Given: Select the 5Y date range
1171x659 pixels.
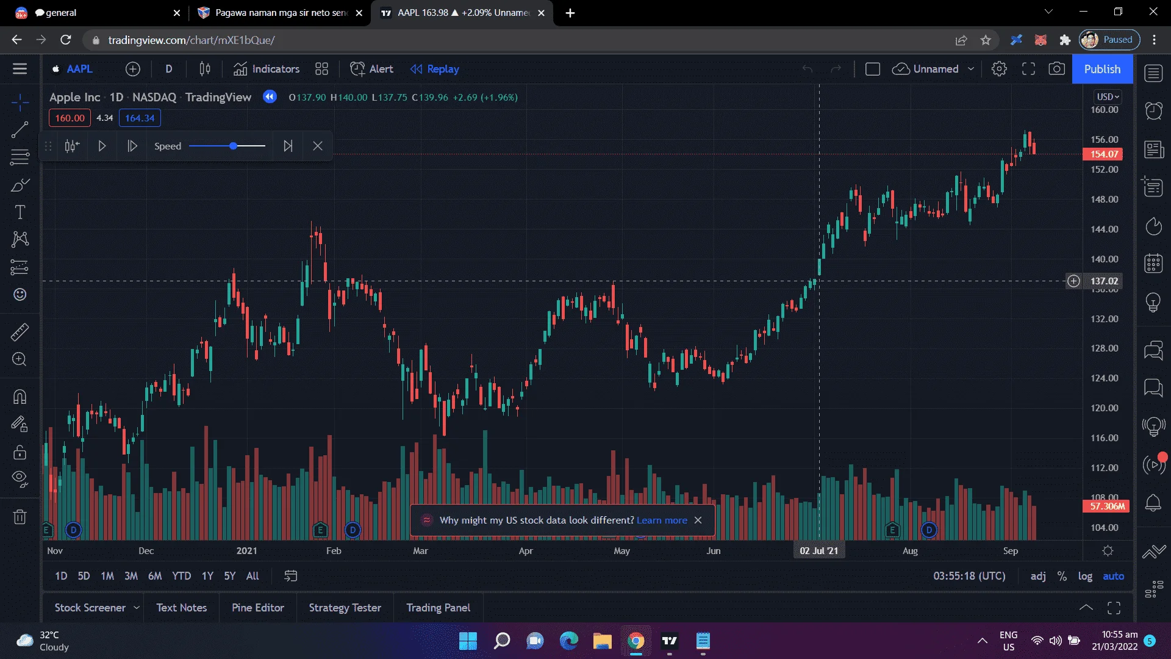Looking at the screenshot, I should pos(230,576).
